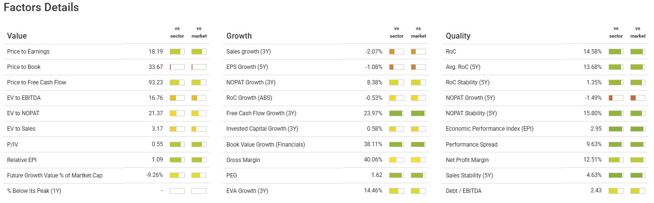The image size is (654, 203).
Task: Click Sales growth (3Y) vs sector bar
Action: click(396, 52)
